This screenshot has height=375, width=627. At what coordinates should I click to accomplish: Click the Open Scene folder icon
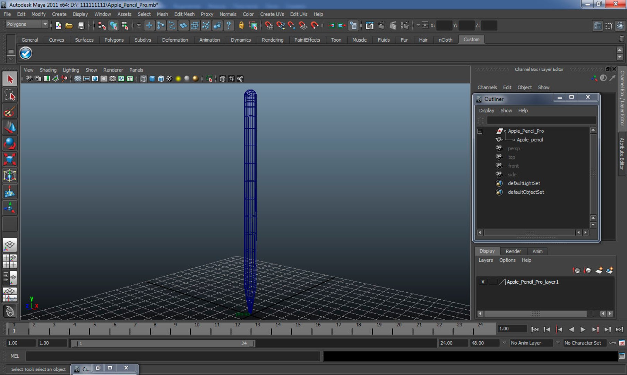tap(69, 25)
